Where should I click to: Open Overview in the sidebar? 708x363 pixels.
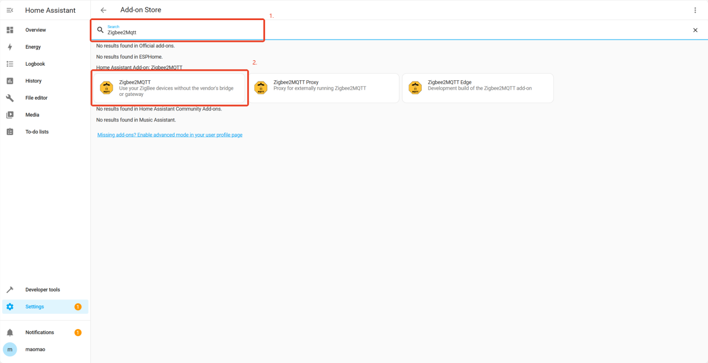point(36,30)
